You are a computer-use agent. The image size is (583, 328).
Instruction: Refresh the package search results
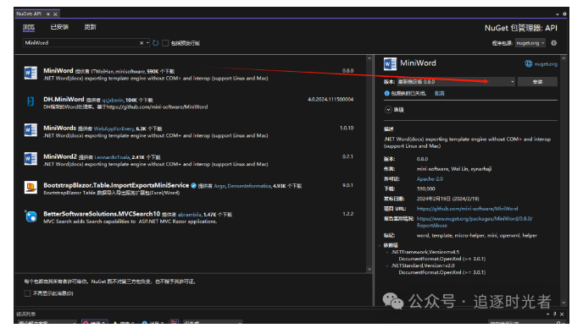click(155, 43)
